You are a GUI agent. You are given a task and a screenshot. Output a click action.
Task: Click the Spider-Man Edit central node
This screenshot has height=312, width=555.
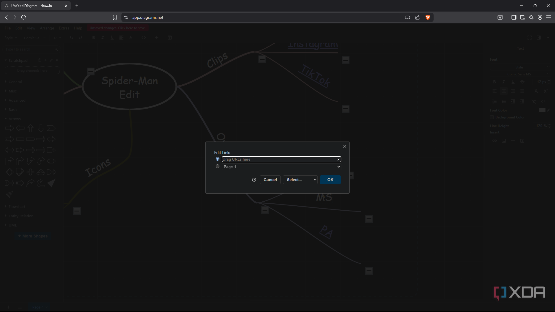pos(129,87)
